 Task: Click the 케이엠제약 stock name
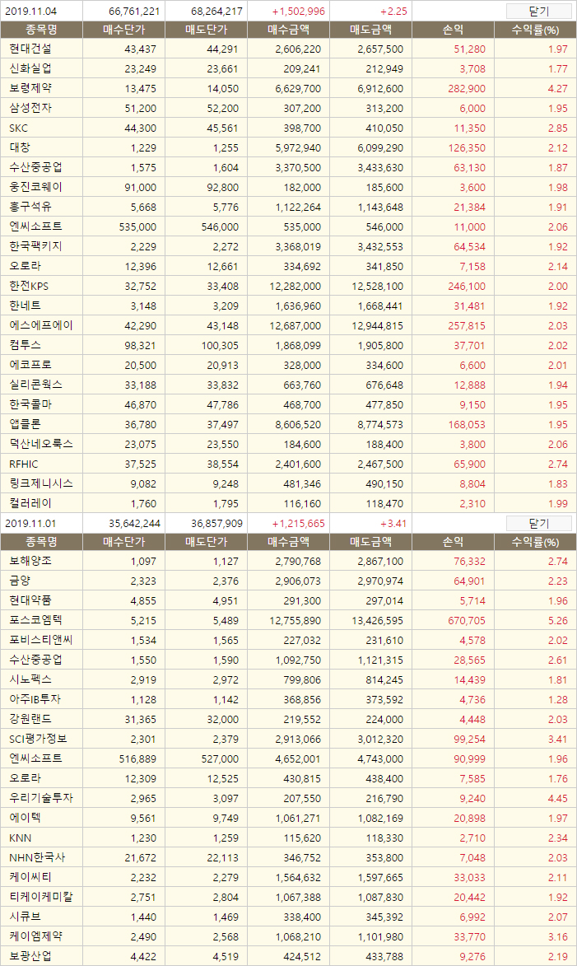(x=35, y=936)
